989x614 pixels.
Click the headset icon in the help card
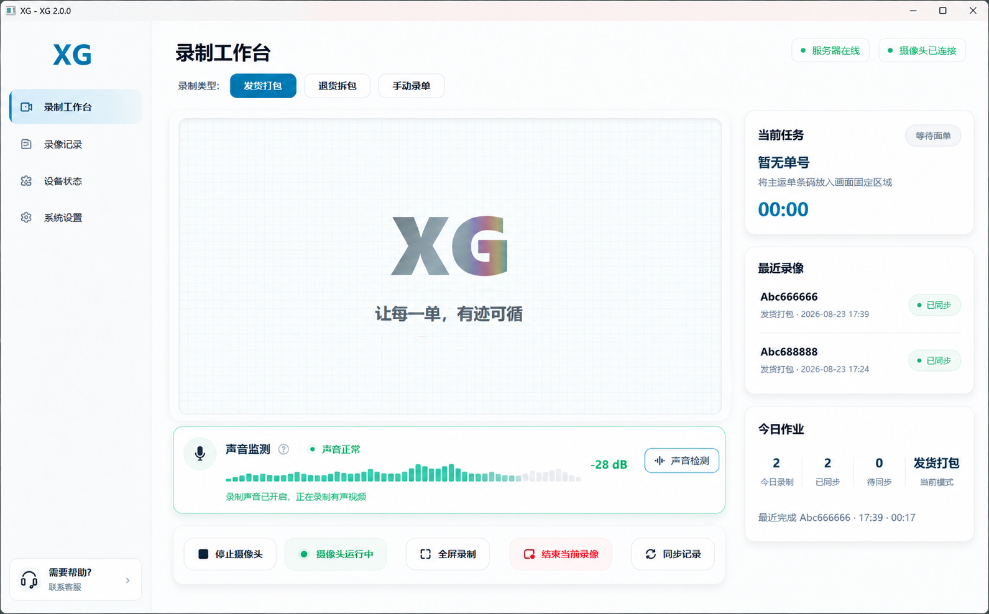click(x=29, y=580)
